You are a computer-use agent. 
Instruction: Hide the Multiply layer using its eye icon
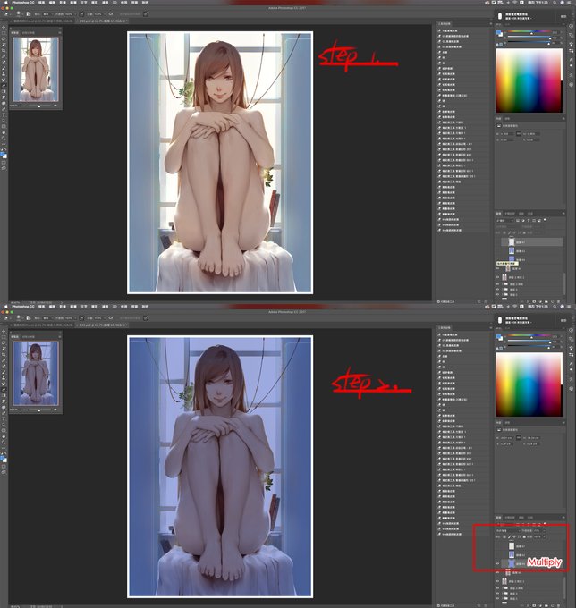pos(497,563)
